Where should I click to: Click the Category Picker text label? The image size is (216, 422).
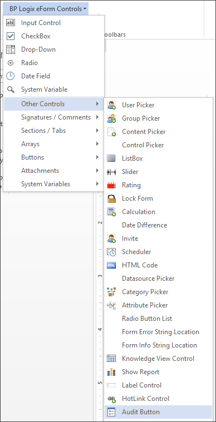click(145, 292)
